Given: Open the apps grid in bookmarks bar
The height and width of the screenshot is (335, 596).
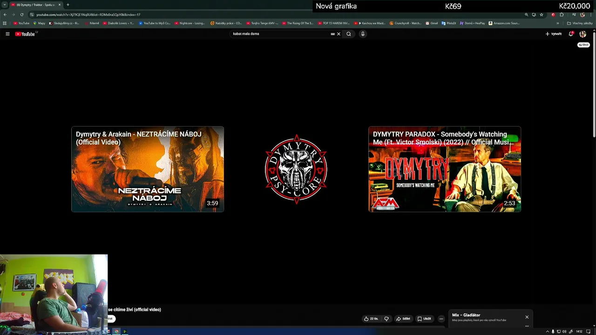Looking at the screenshot, I should coord(5,23).
